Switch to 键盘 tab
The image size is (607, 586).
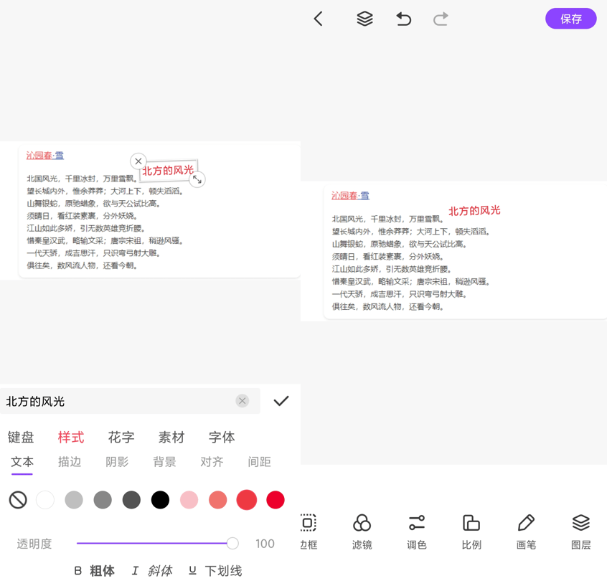point(21,438)
